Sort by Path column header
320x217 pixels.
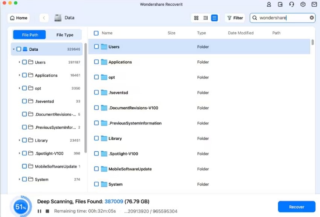point(276,33)
